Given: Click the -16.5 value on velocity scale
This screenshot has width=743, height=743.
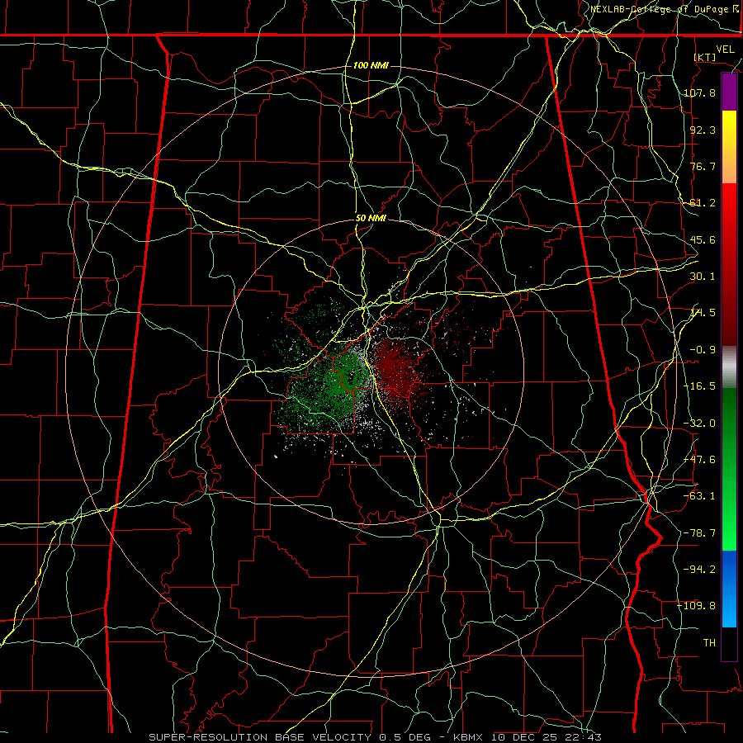Looking at the screenshot, I should 699,386.
